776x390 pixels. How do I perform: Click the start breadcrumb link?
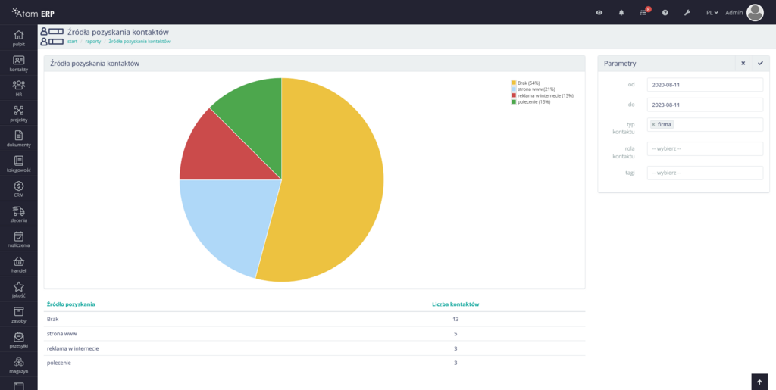(x=73, y=42)
